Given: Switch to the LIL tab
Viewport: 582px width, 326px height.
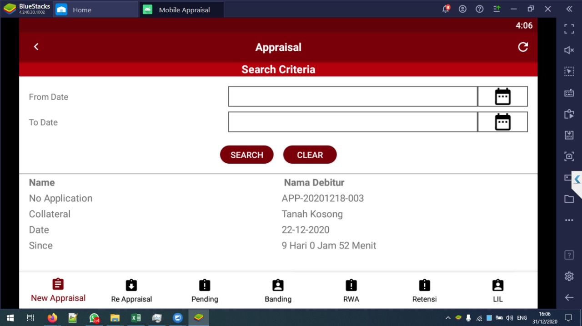Looking at the screenshot, I should (498, 291).
